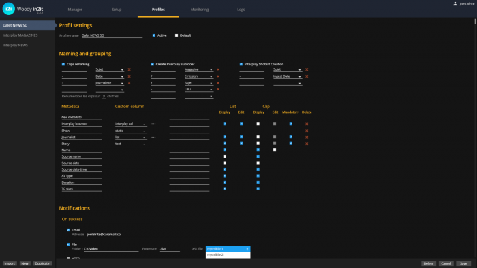Choose myxslfile 2 from XSL file list
The height and width of the screenshot is (268, 477).
tap(228, 255)
